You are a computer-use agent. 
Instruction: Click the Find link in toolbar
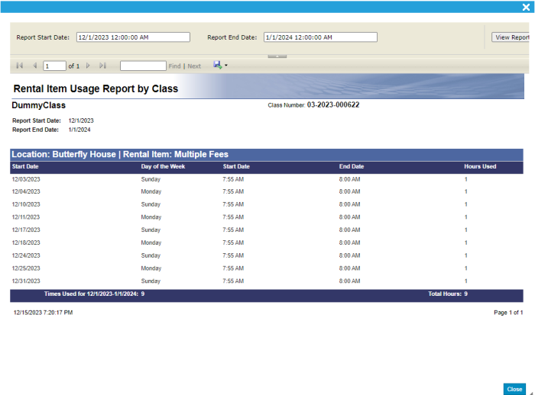point(175,66)
